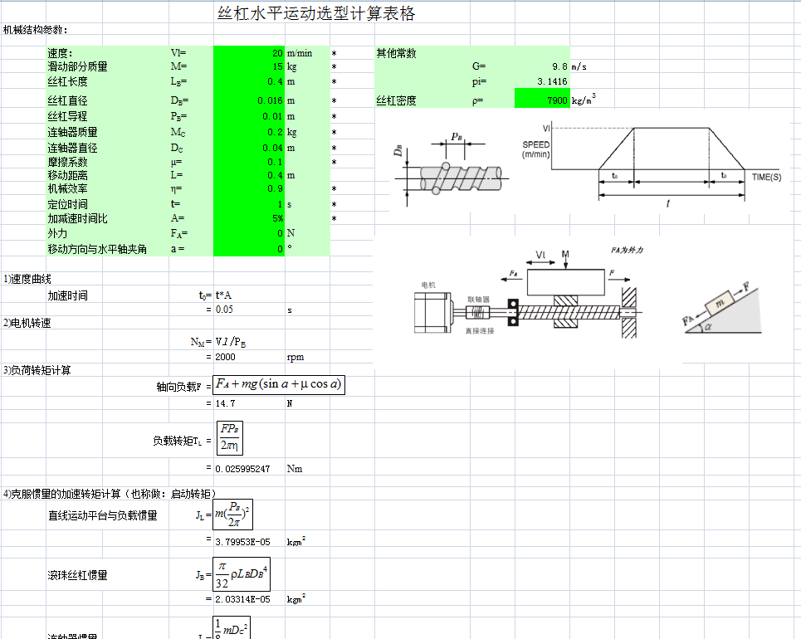Image resolution: width=801 pixels, height=639 pixels.
Task: Select the speed value cell containing 20
Action: [249, 53]
